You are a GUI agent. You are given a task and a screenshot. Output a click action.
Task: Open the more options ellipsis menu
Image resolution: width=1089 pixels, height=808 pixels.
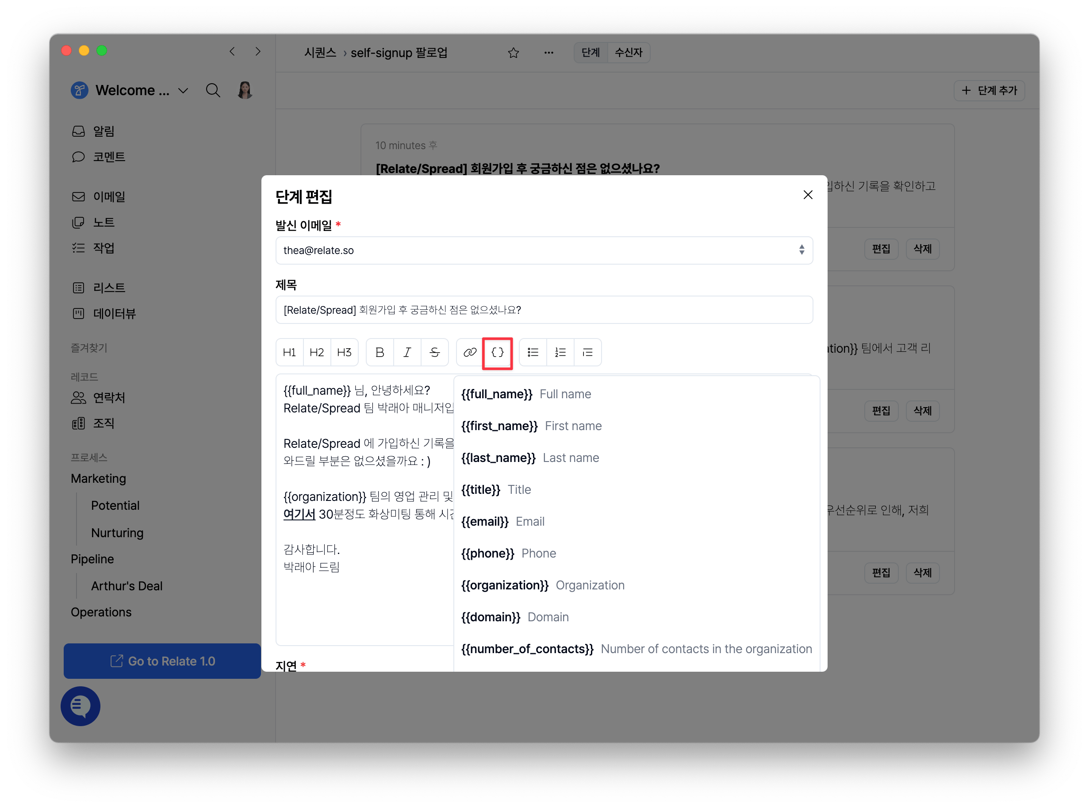(x=549, y=52)
